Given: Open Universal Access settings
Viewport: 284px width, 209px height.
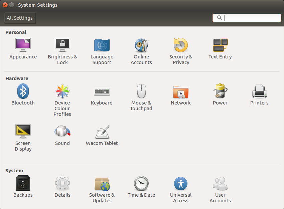Looking at the screenshot, I should pos(181,184).
